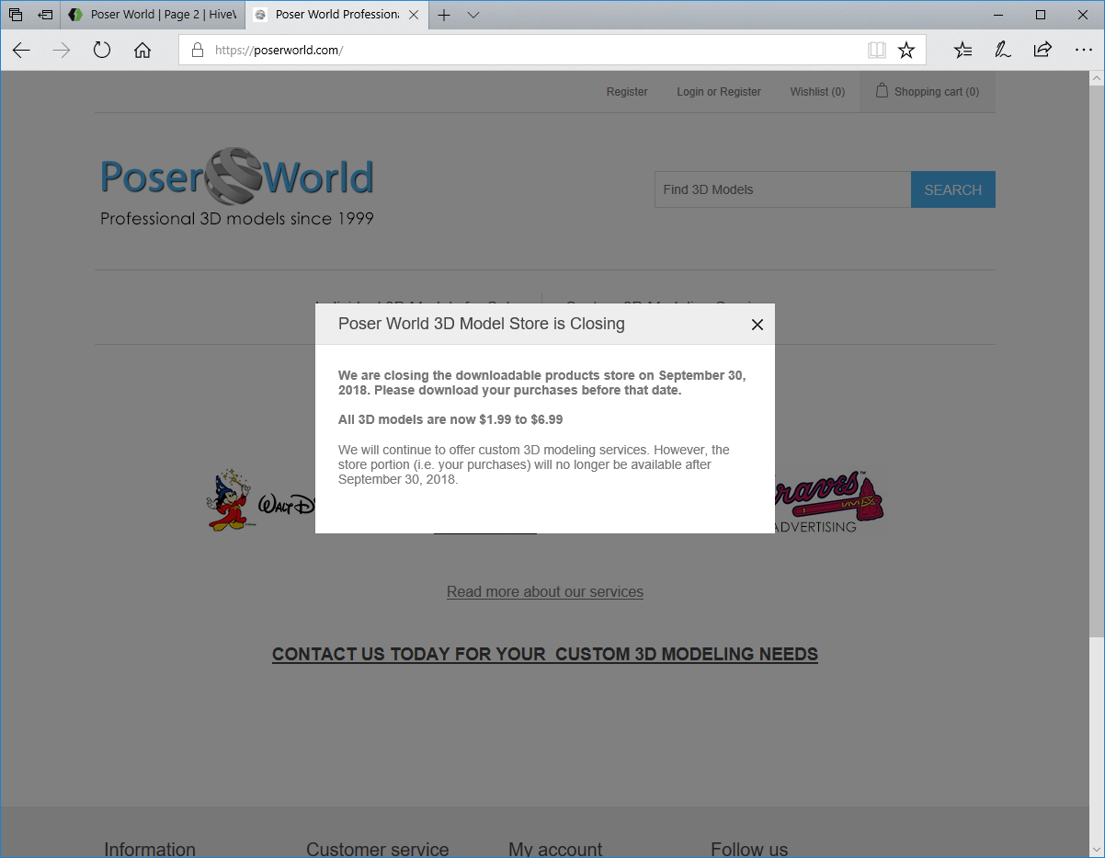Close the Poser World Professional tab
The image size is (1105, 858).
pos(414,15)
